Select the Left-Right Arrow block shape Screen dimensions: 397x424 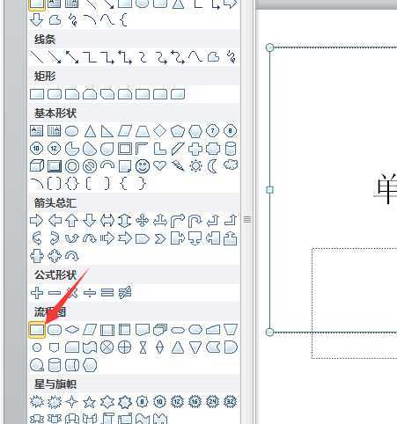tap(107, 221)
